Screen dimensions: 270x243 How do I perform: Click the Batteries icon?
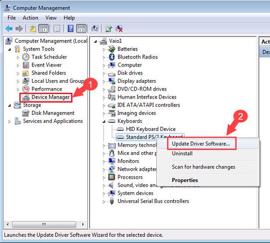tap(112, 49)
